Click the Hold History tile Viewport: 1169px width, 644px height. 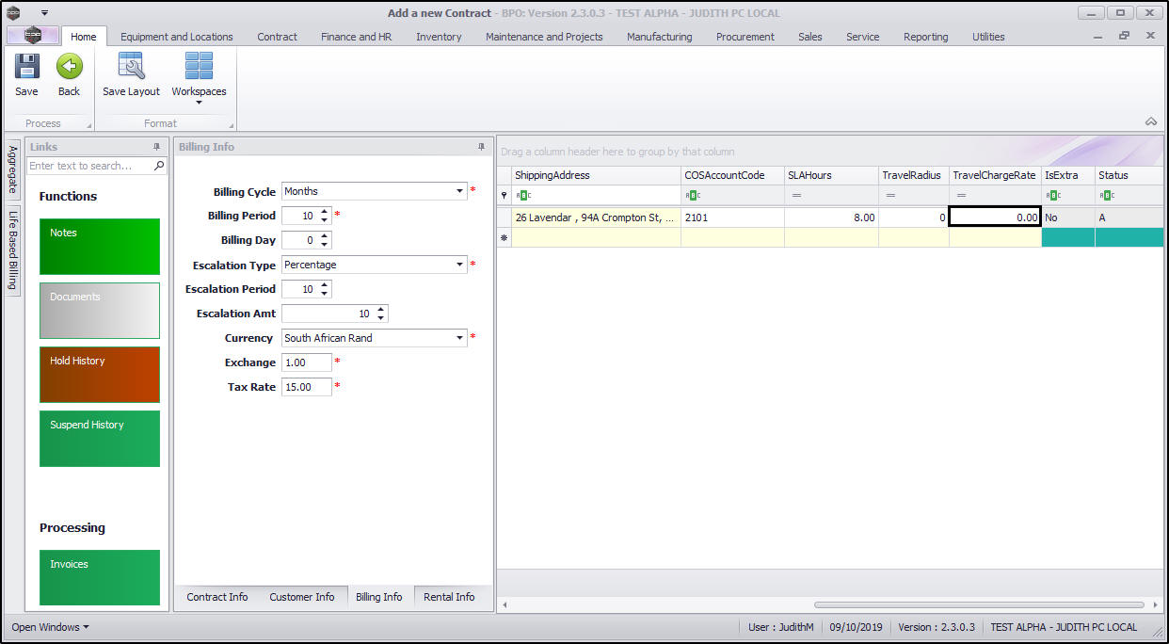[100, 375]
